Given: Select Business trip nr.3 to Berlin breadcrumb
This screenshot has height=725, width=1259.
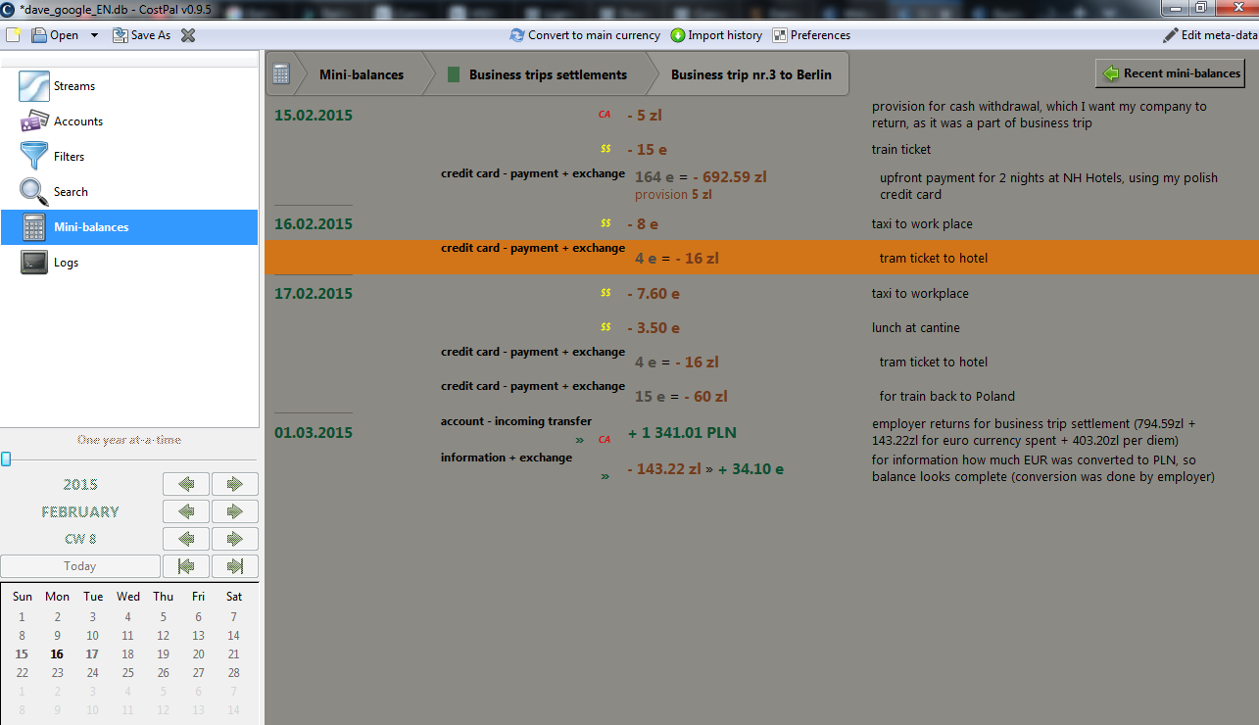Looking at the screenshot, I should tap(751, 74).
